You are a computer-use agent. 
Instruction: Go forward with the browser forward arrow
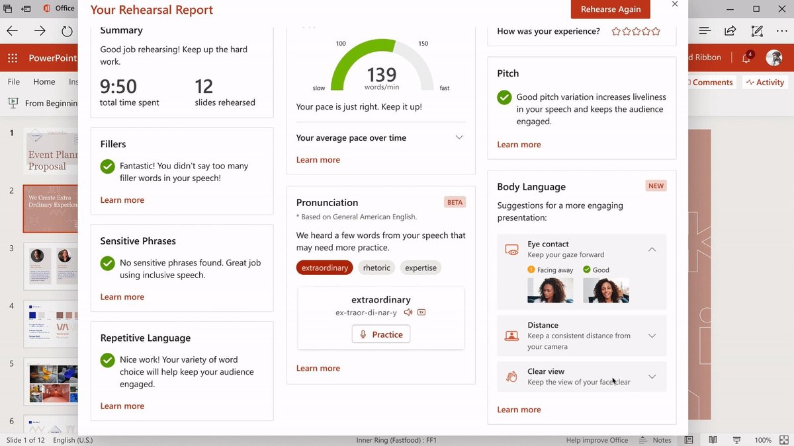tap(40, 31)
